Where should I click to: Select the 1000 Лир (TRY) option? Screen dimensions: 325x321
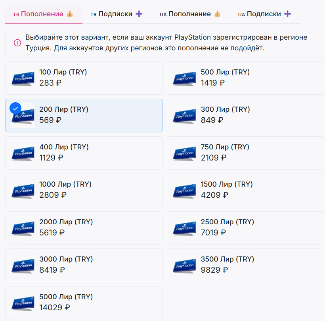tap(84, 191)
